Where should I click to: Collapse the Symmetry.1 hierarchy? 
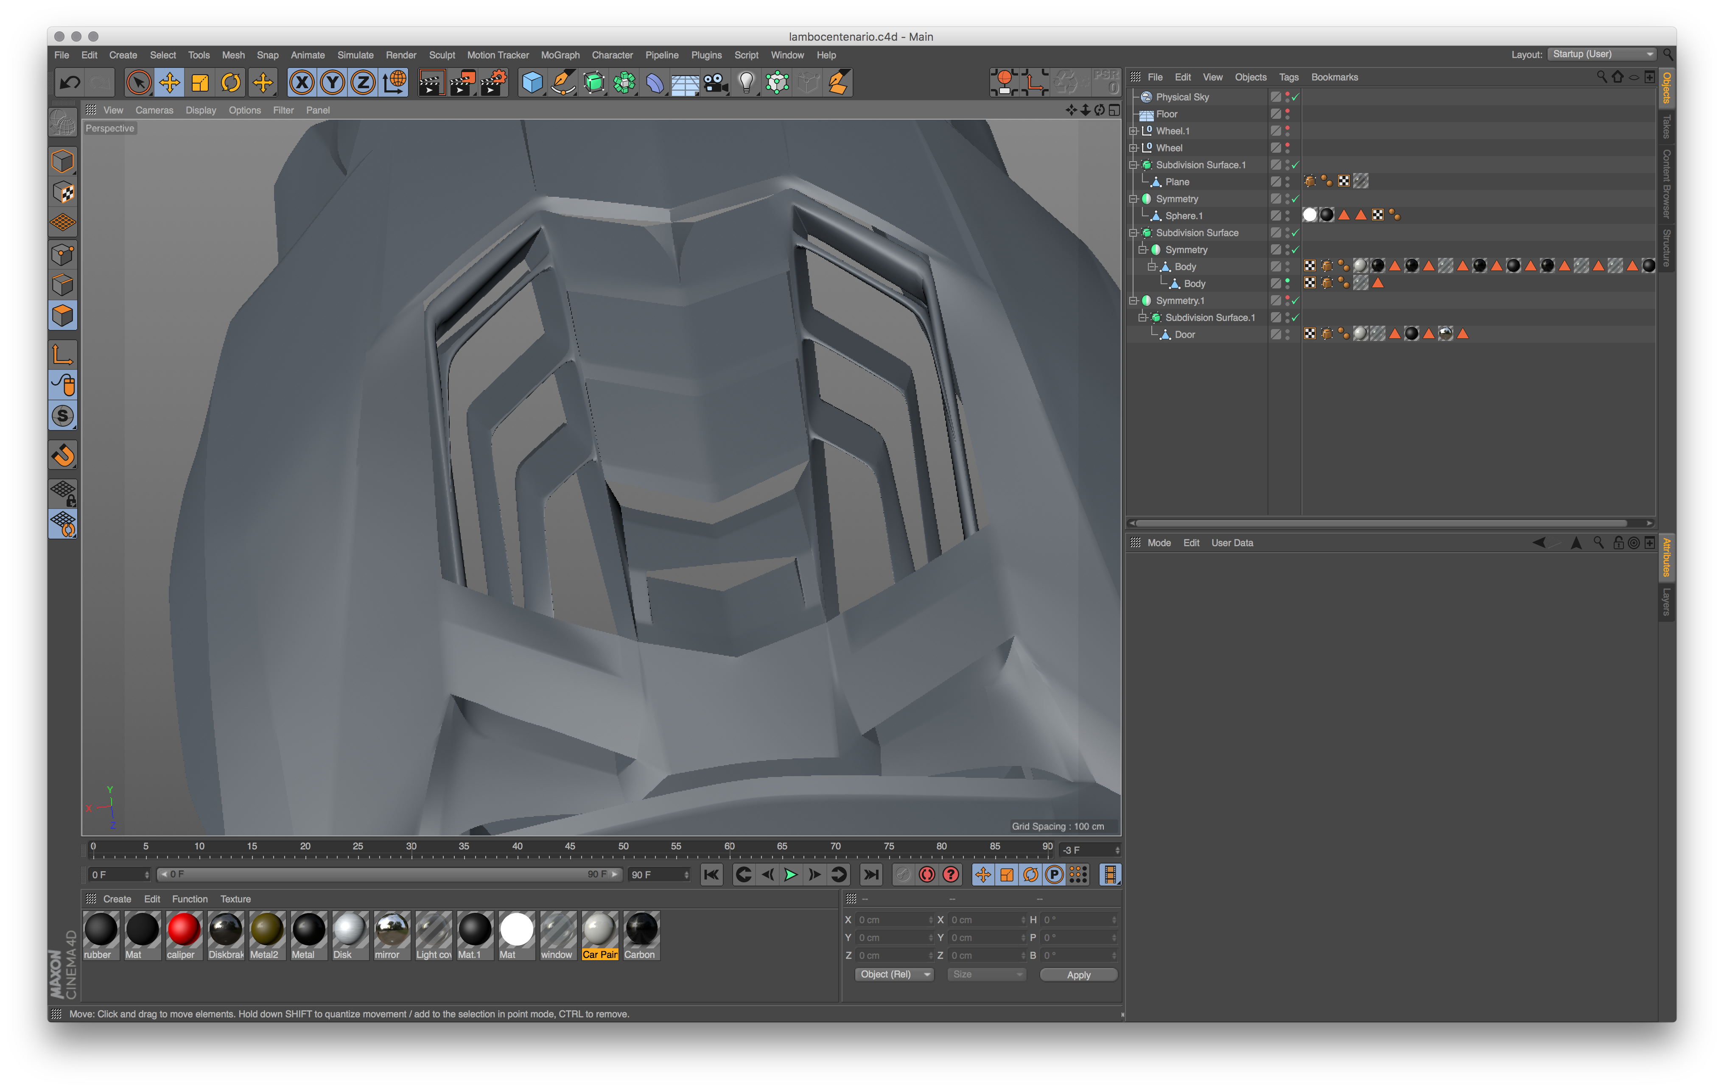pyautogui.click(x=1133, y=301)
